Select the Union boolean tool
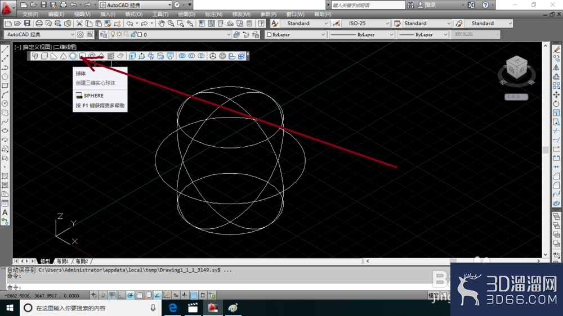The height and width of the screenshot is (316, 563). (182, 56)
